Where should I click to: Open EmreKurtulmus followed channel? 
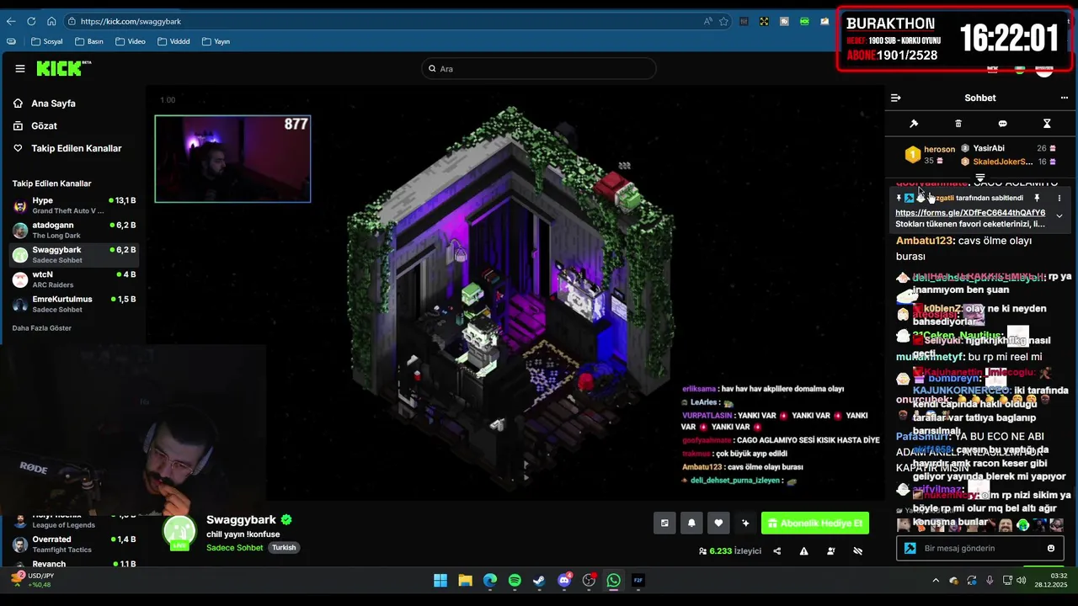tap(74, 304)
